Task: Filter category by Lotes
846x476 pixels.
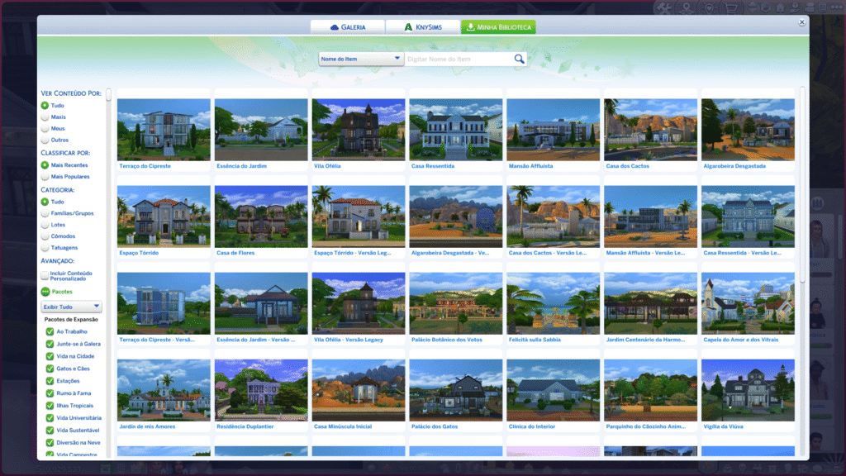Action: (x=45, y=225)
